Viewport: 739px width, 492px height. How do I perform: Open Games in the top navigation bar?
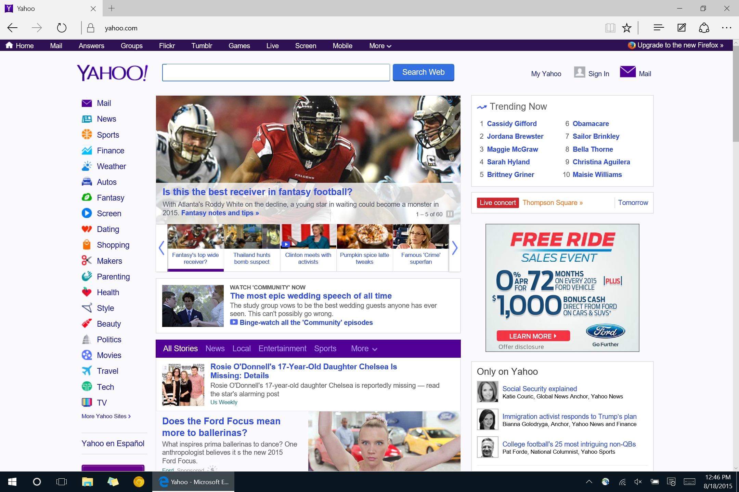[239, 45]
